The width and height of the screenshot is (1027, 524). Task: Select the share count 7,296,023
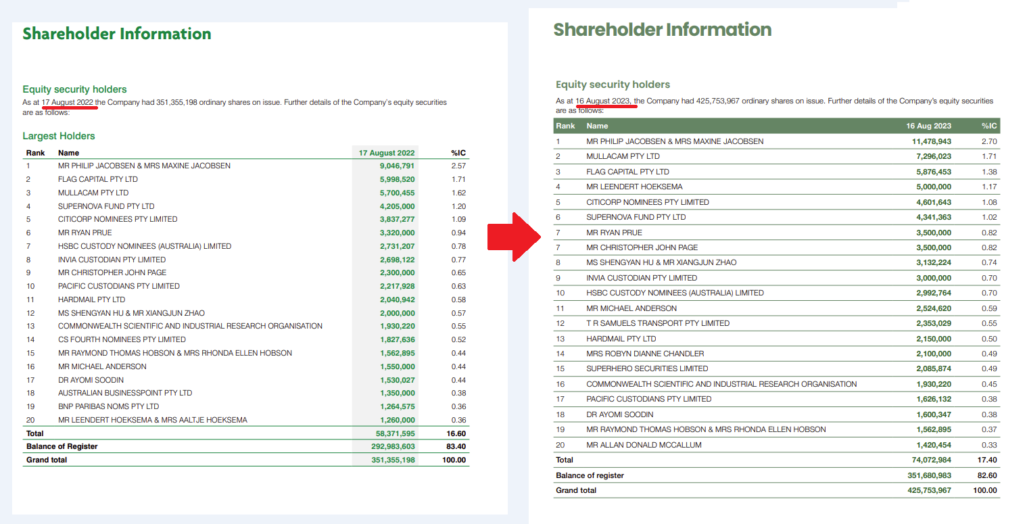[934, 156]
